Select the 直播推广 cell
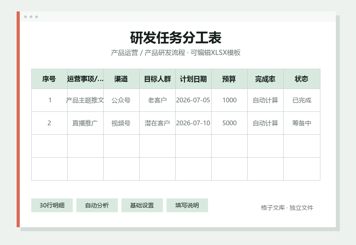 point(85,123)
